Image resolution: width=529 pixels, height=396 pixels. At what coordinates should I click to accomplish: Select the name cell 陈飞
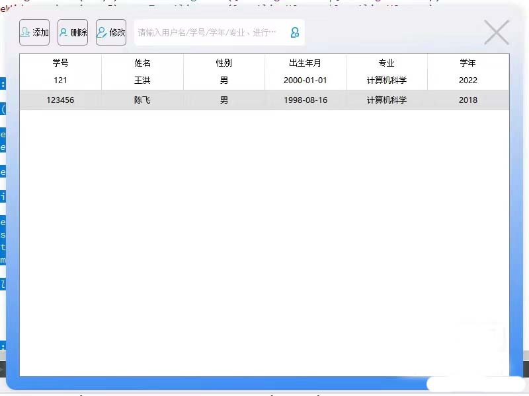click(142, 100)
